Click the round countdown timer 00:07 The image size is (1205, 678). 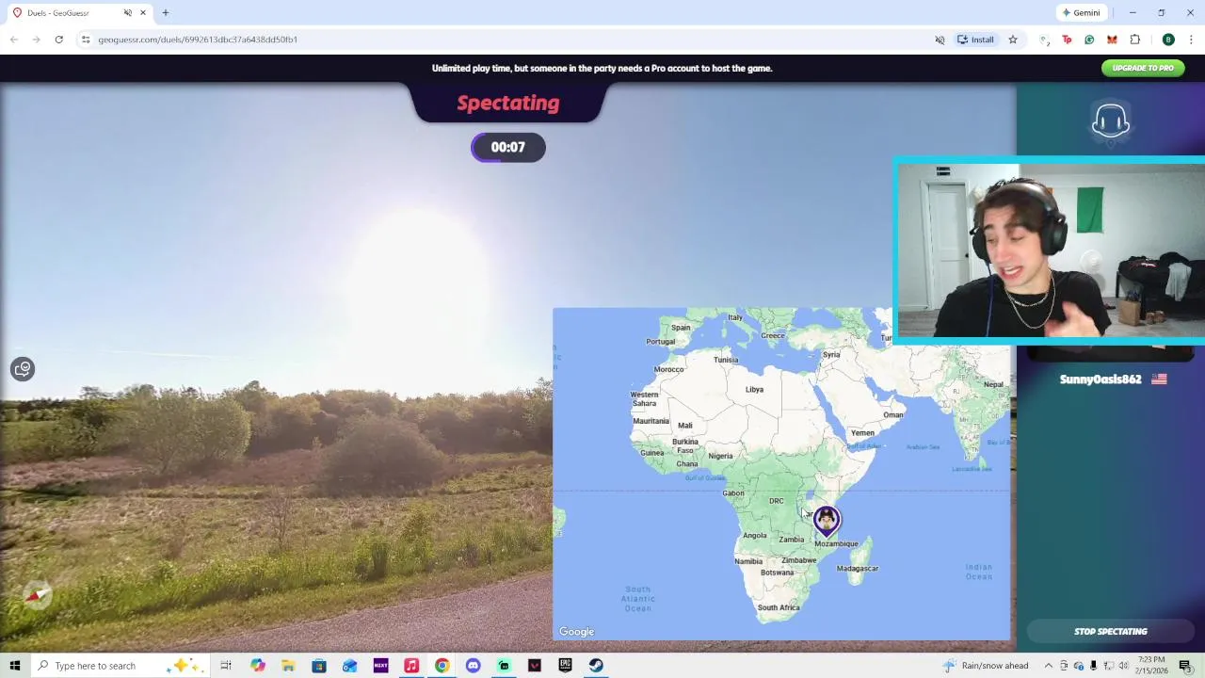point(508,147)
